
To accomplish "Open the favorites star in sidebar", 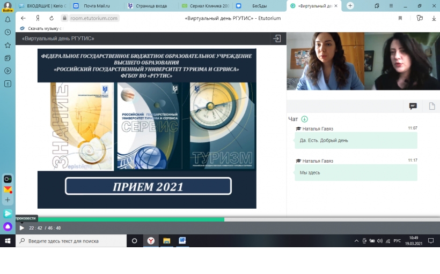I will tap(8, 45).
